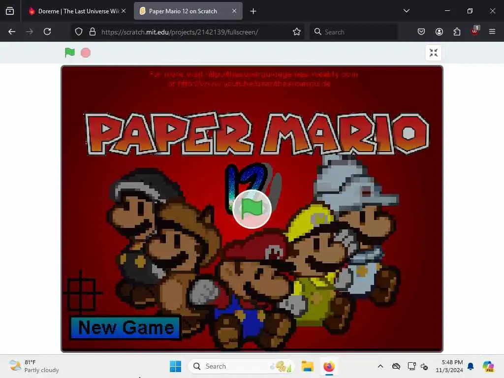Open the Pocket save icon
The height and width of the screenshot is (378, 504).
coord(421,31)
